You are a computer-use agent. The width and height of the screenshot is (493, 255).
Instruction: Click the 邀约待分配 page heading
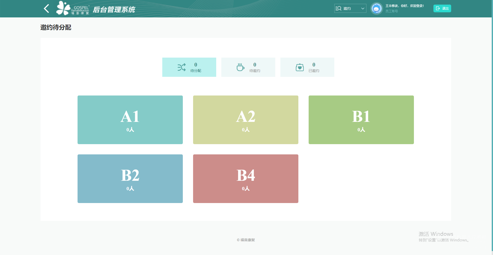tap(56, 27)
